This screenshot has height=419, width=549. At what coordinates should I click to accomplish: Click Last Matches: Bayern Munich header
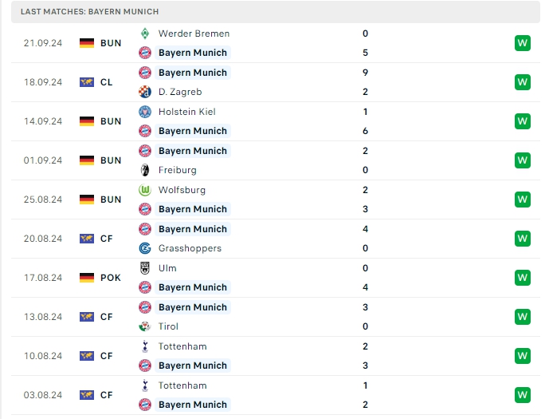(x=89, y=12)
